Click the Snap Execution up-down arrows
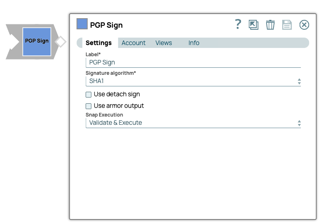 (299, 123)
